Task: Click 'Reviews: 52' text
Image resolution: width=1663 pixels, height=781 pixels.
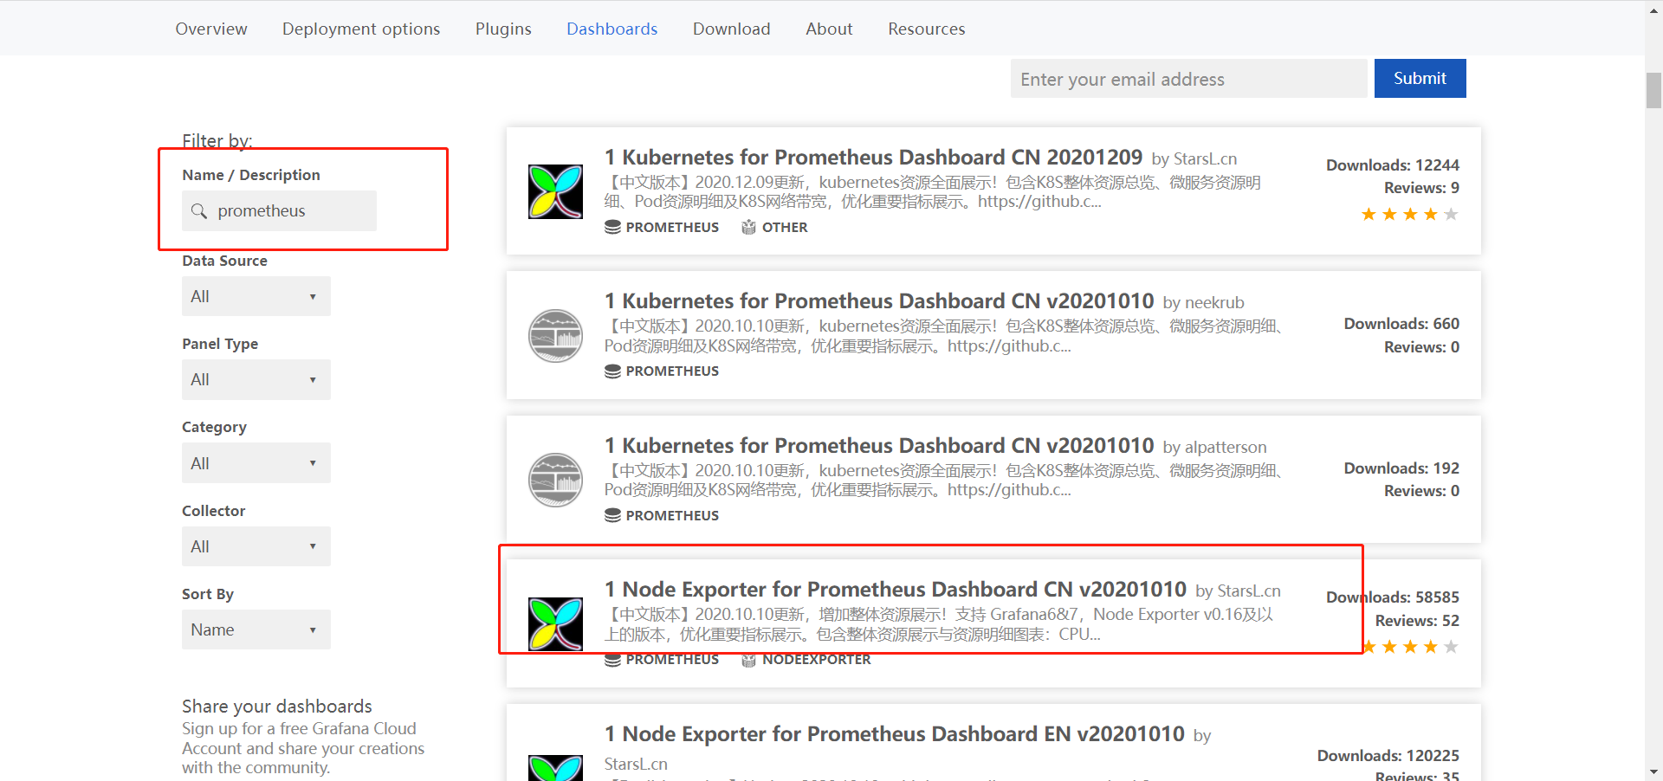Action: (1417, 621)
